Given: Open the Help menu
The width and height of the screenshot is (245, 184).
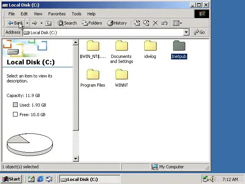Looking at the screenshot, I should click(91, 14).
